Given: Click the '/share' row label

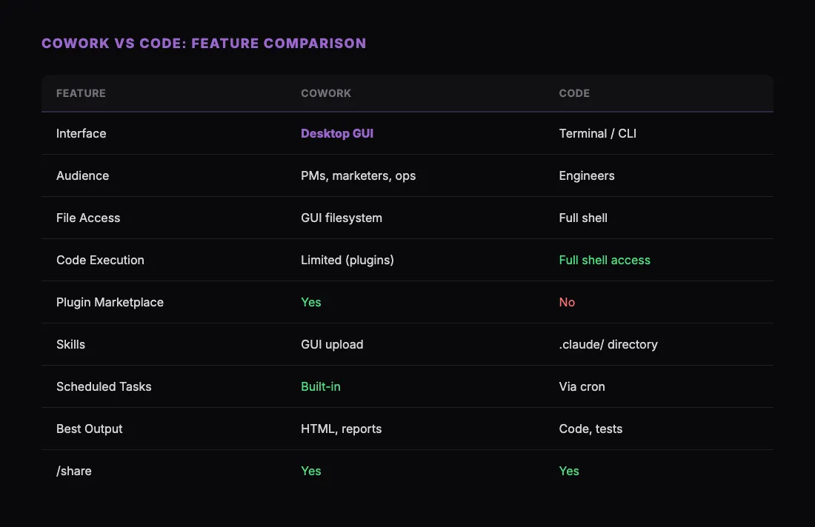Looking at the screenshot, I should point(74,471).
